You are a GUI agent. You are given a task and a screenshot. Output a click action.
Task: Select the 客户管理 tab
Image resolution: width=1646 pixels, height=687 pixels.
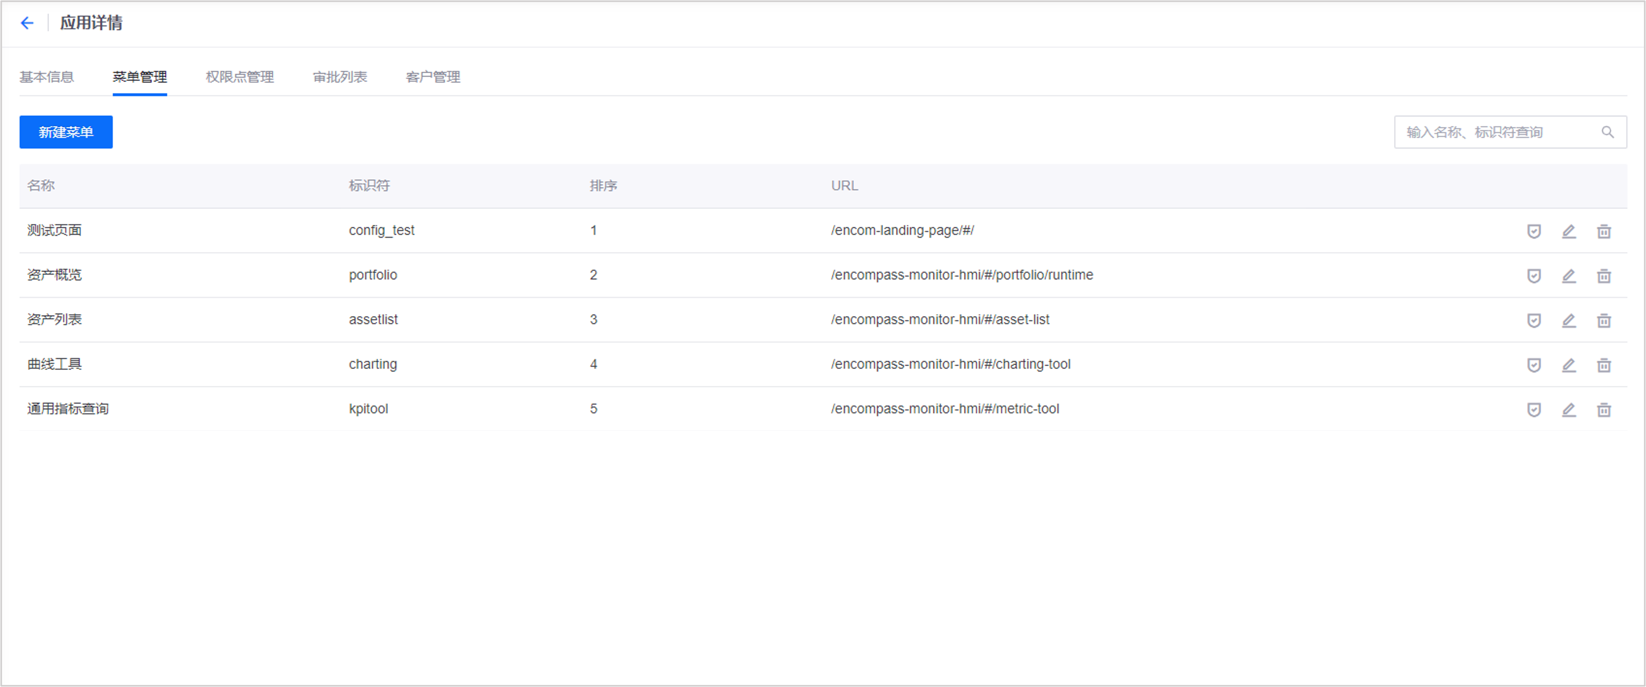(x=433, y=77)
